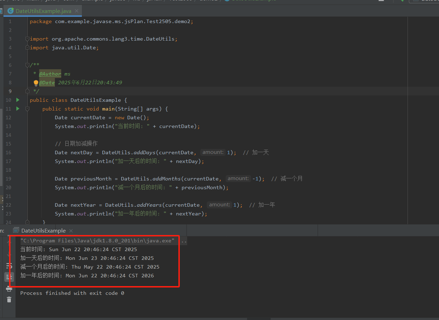Toggle scroll to end in run console
The width and height of the screenshot is (439, 320).
point(9,277)
